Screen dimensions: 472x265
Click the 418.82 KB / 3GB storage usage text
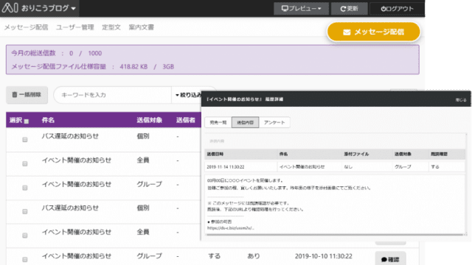[x=147, y=67]
